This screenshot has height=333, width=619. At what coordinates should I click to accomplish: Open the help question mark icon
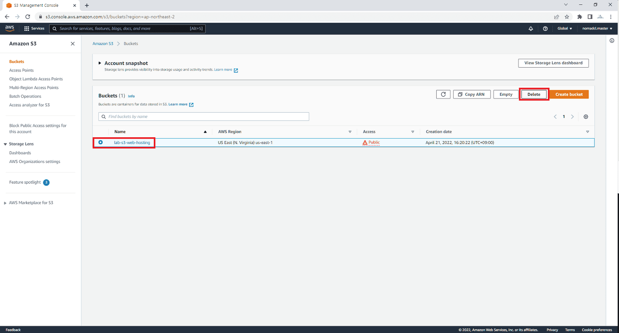(545, 29)
